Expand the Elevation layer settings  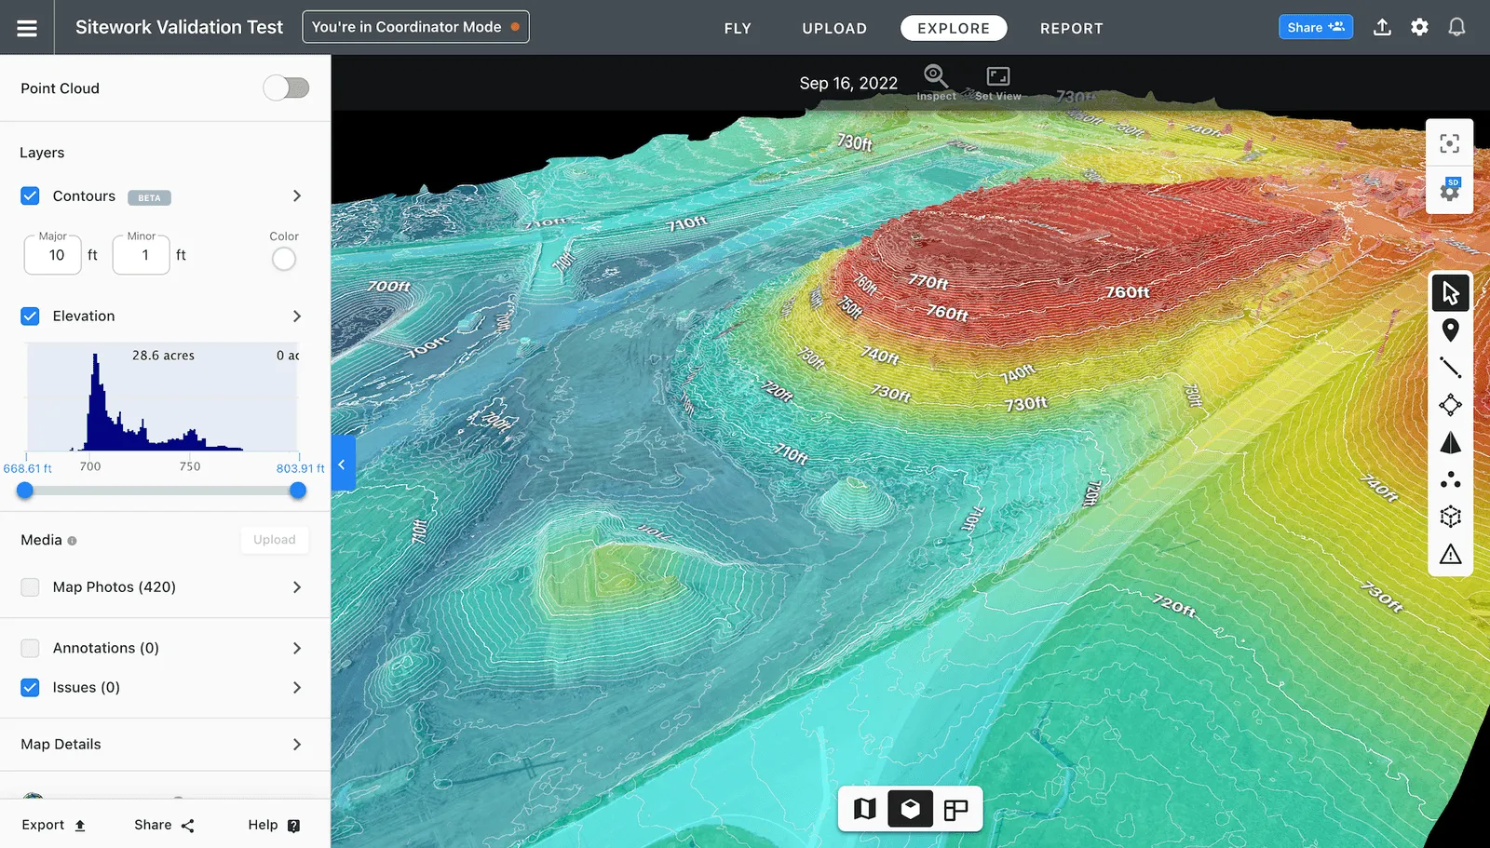pos(296,316)
